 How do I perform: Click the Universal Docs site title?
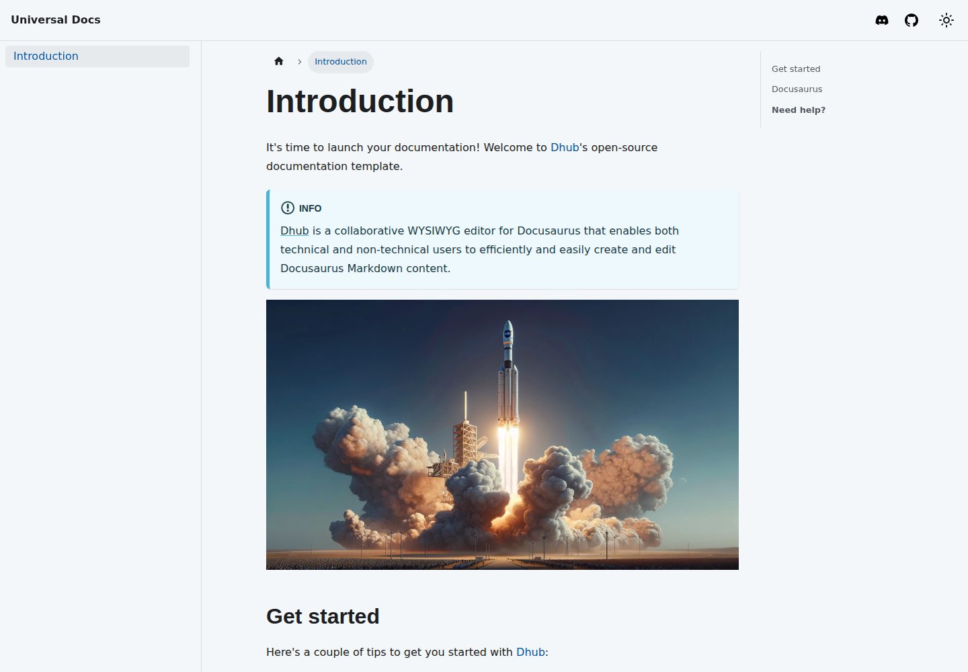pyautogui.click(x=56, y=19)
